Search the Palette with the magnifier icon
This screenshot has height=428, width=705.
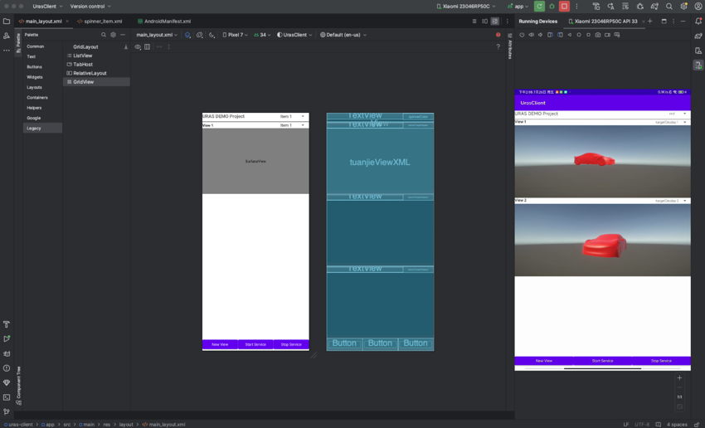click(104, 35)
